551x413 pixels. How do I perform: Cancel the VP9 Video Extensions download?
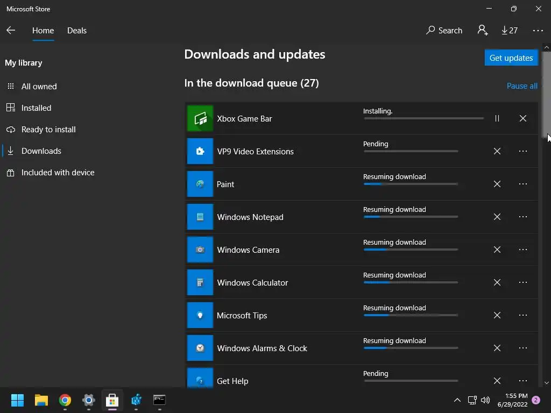497,151
